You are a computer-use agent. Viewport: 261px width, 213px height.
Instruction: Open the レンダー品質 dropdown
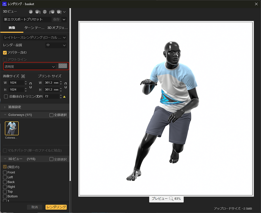click(56, 45)
